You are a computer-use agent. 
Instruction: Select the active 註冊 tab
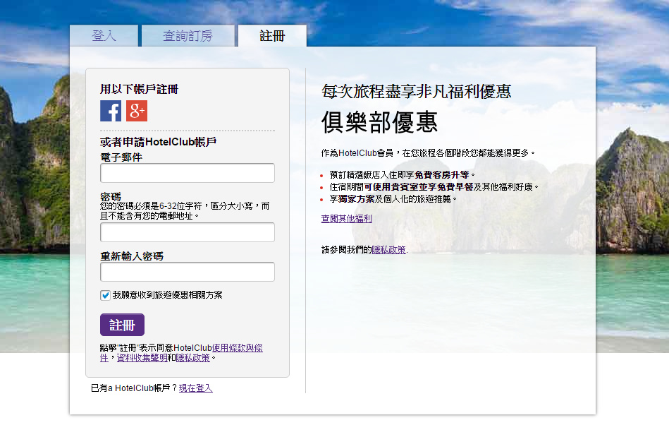tap(272, 34)
